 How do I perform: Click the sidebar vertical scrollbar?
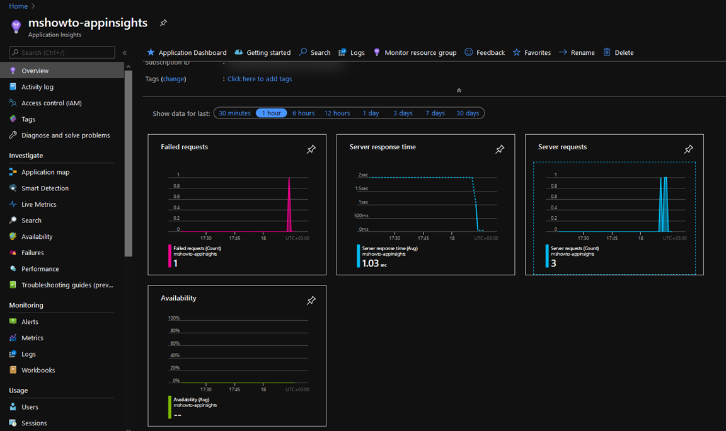[x=129, y=162]
